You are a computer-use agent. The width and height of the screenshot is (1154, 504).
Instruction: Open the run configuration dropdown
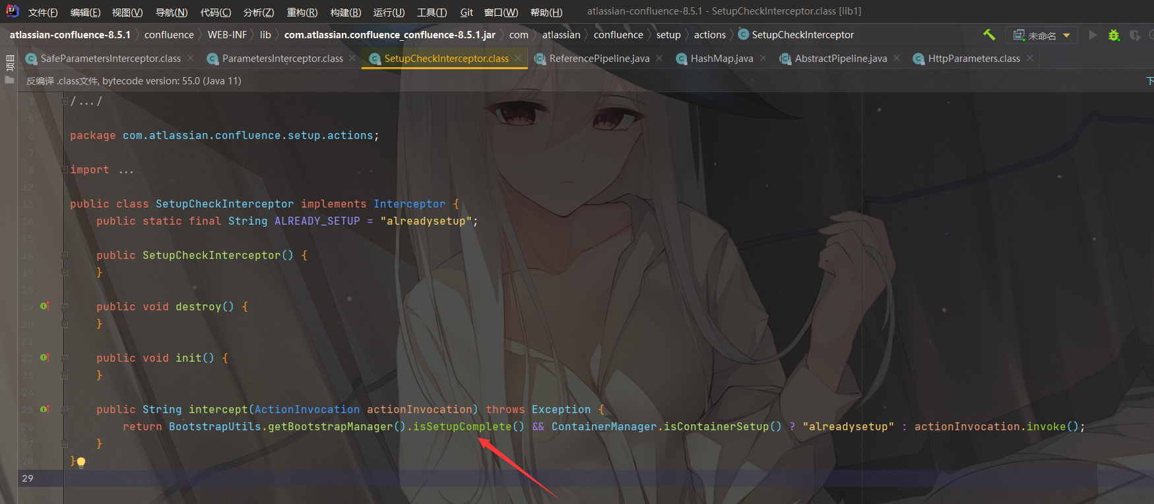point(1041,36)
